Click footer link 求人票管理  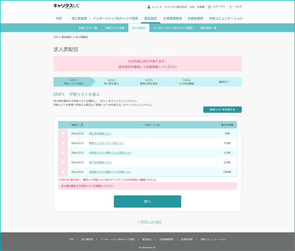tap(87, 239)
